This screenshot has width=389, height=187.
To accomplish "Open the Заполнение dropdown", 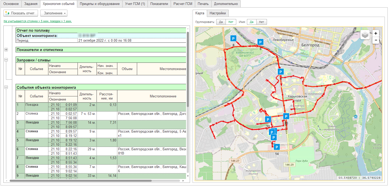I will click(x=54, y=13).
